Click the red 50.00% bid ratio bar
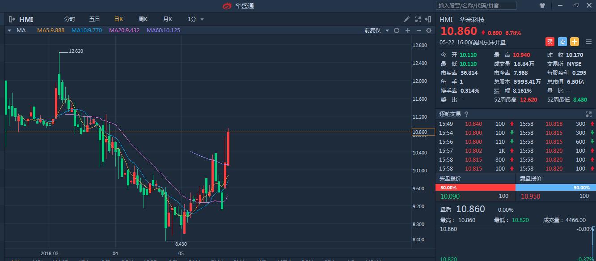Image resolution: width=596 pixels, height=261 pixels. tap(475, 188)
